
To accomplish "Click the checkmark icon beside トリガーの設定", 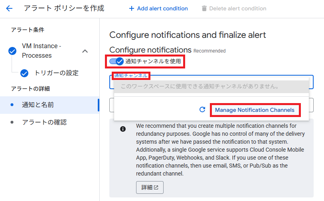I will pyautogui.click(x=24, y=73).
